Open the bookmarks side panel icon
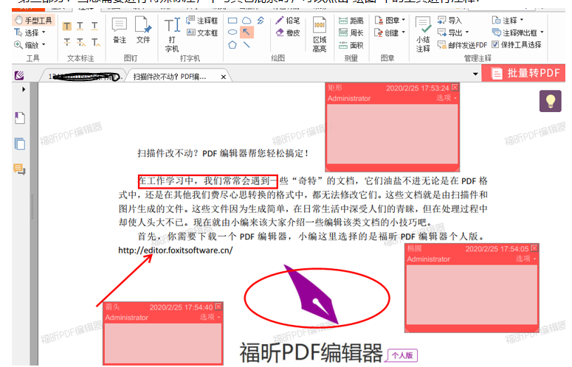Image resolution: width=572 pixels, height=367 pixels. [20, 118]
